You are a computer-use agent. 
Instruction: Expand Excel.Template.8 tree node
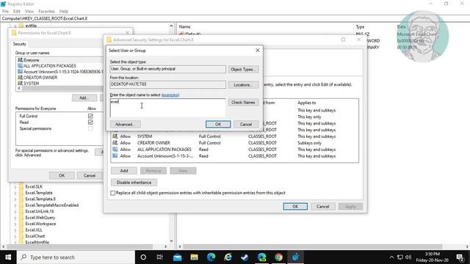pyautogui.click(x=15, y=199)
